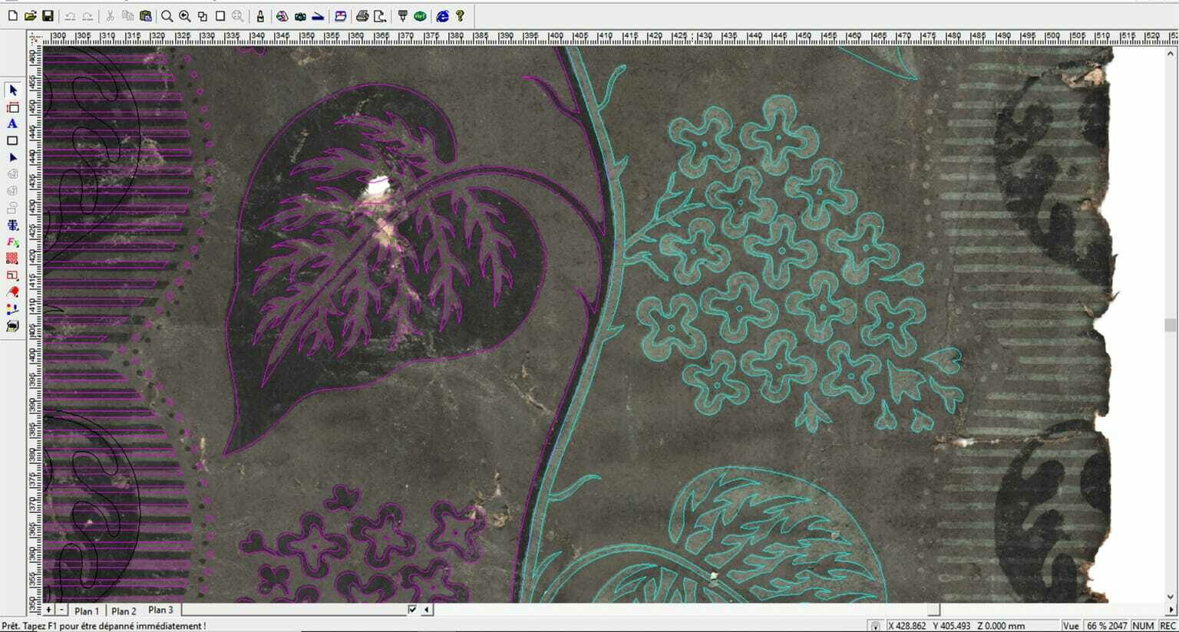1179x632 pixels.
Task: Click the padlock icon in toolbar
Action: point(260,16)
